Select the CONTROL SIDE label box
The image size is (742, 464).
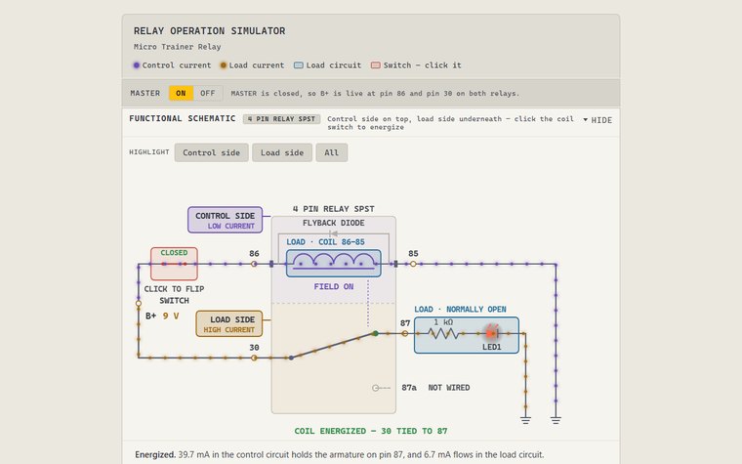tap(226, 220)
